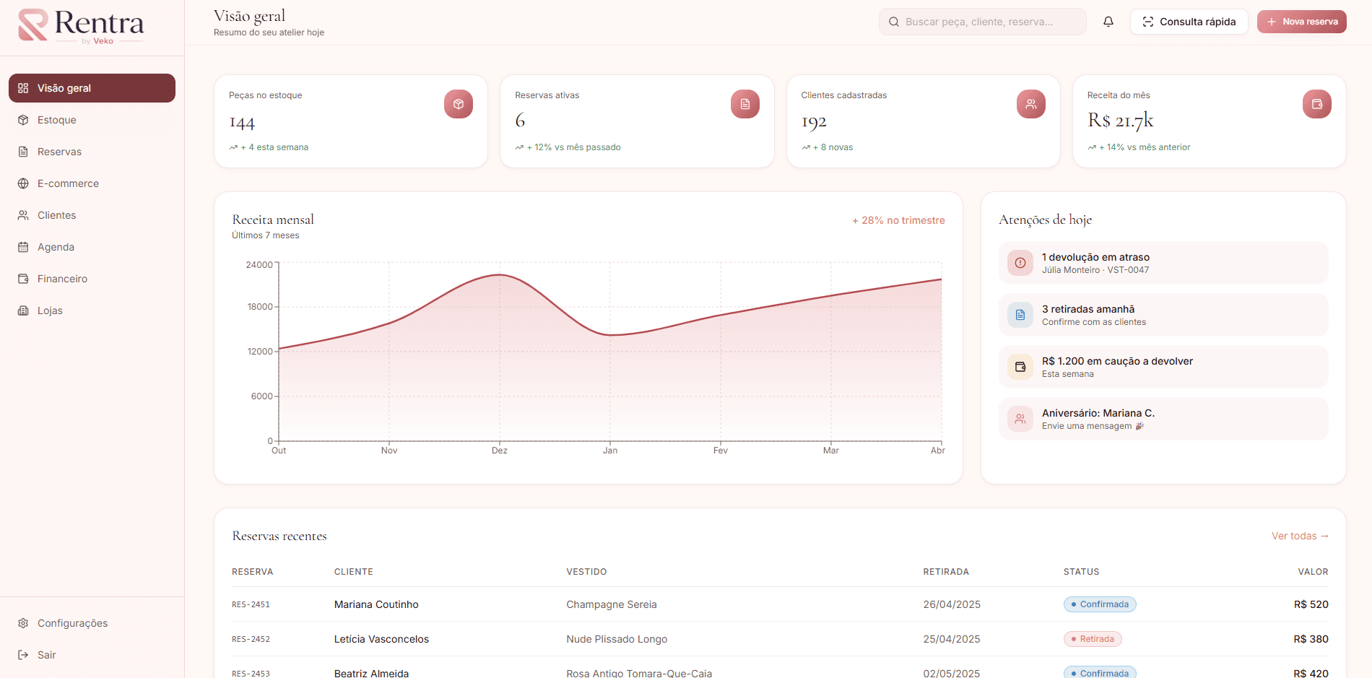Click the Receita do mês value R$ 21.7k

tap(1121, 121)
